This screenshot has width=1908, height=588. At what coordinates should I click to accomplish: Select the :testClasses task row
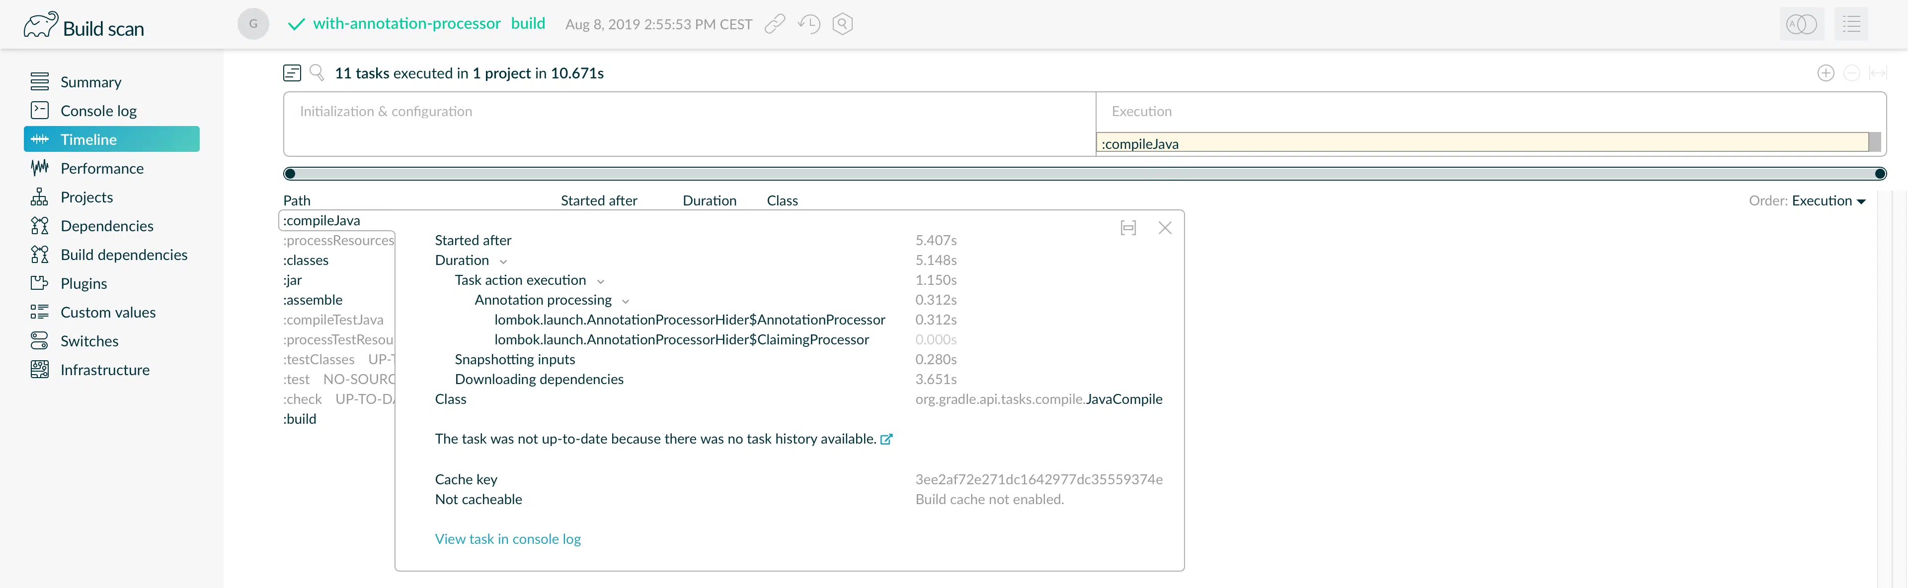(x=338, y=359)
